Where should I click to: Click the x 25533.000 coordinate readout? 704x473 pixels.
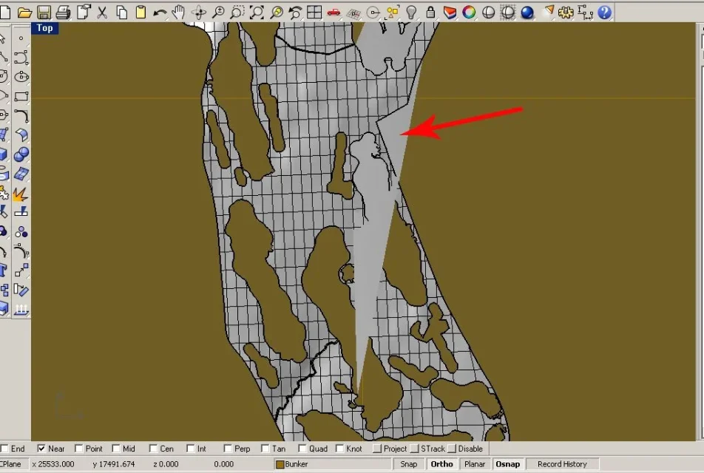(x=53, y=464)
